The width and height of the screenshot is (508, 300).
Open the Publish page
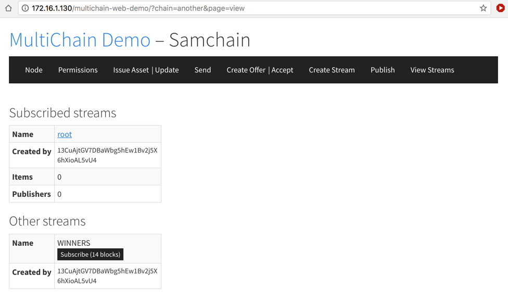pos(383,70)
